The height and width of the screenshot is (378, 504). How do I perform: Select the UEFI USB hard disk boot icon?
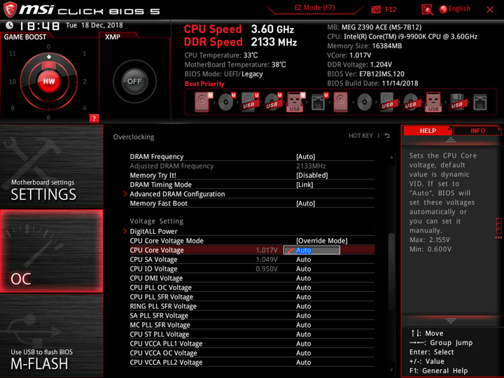point(250,102)
